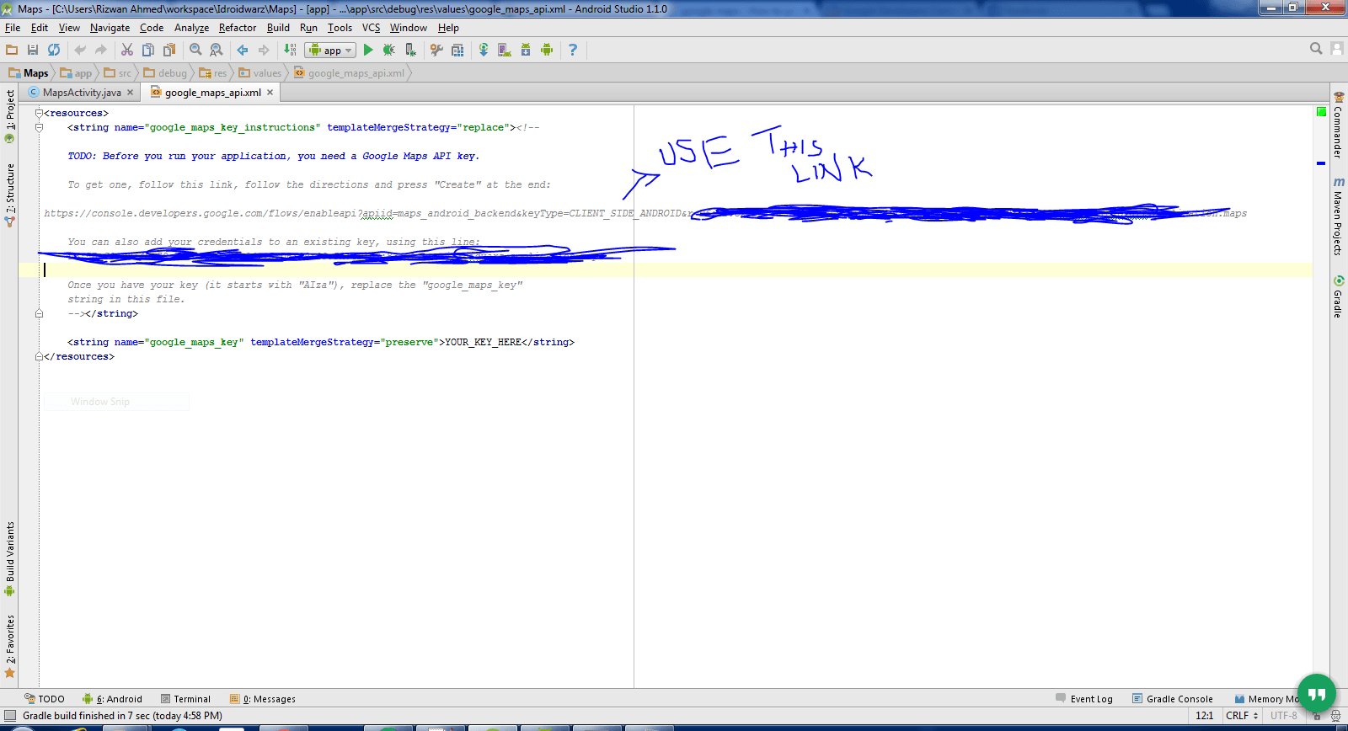Open the Android tool window

[112, 699]
